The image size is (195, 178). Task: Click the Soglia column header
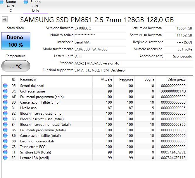145,79
